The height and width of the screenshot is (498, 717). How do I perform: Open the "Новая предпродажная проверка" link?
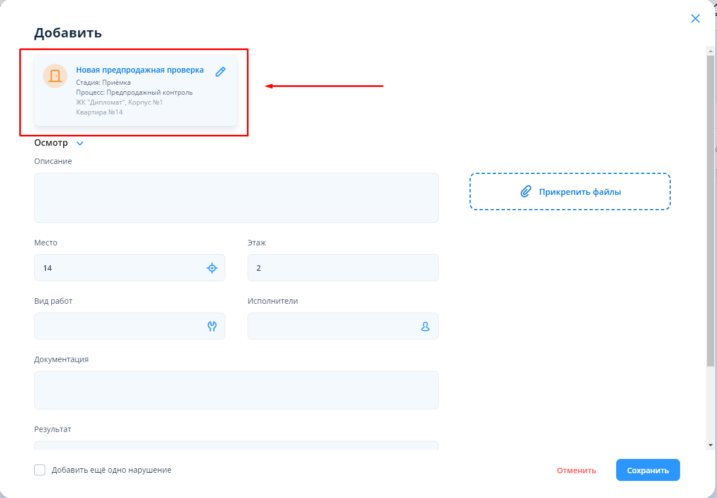click(140, 70)
